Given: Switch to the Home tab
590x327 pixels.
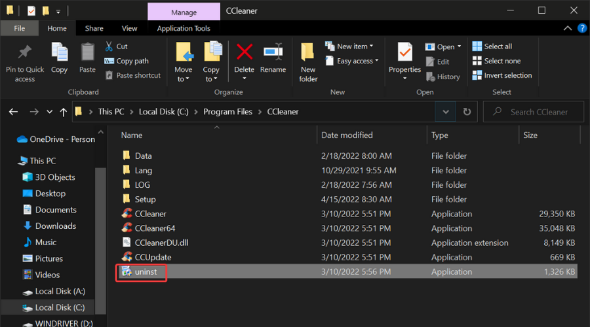Looking at the screenshot, I should pyautogui.click(x=57, y=28).
